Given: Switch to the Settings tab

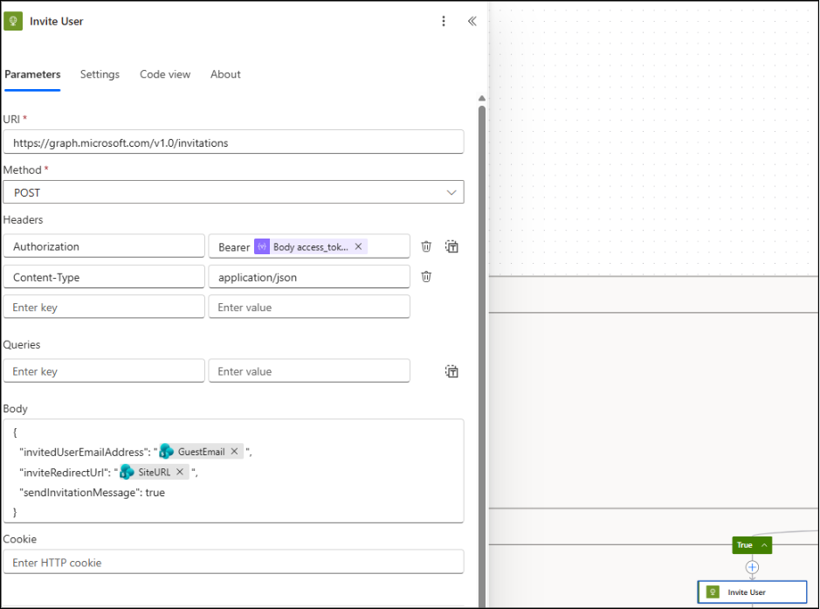Looking at the screenshot, I should (x=99, y=74).
